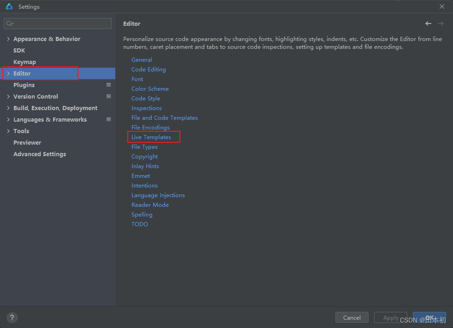Select Languages & Frameworks category
This screenshot has height=328, width=453.
[x=50, y=120]
